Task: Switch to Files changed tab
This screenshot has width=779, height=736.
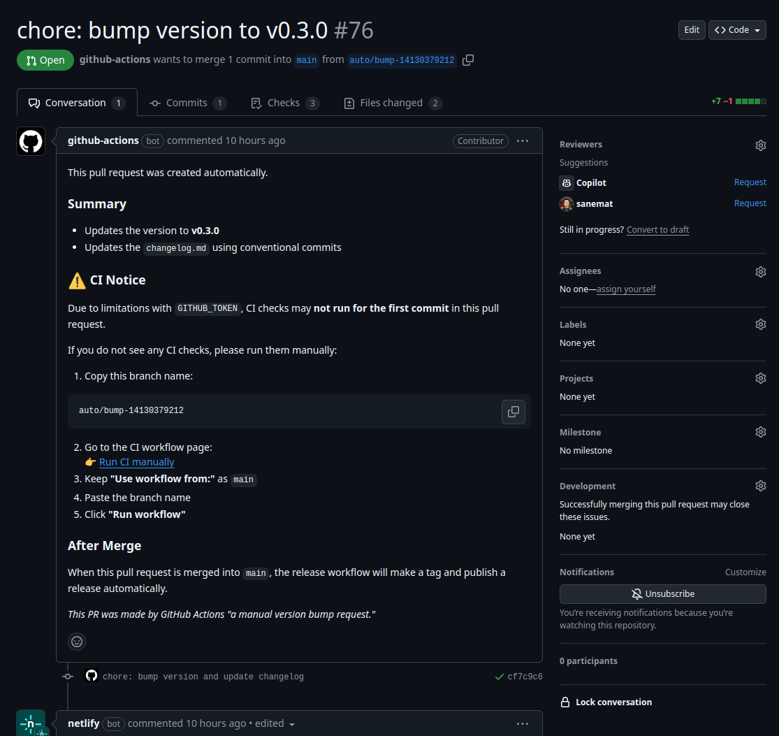Action: click(x=393, y=103)
